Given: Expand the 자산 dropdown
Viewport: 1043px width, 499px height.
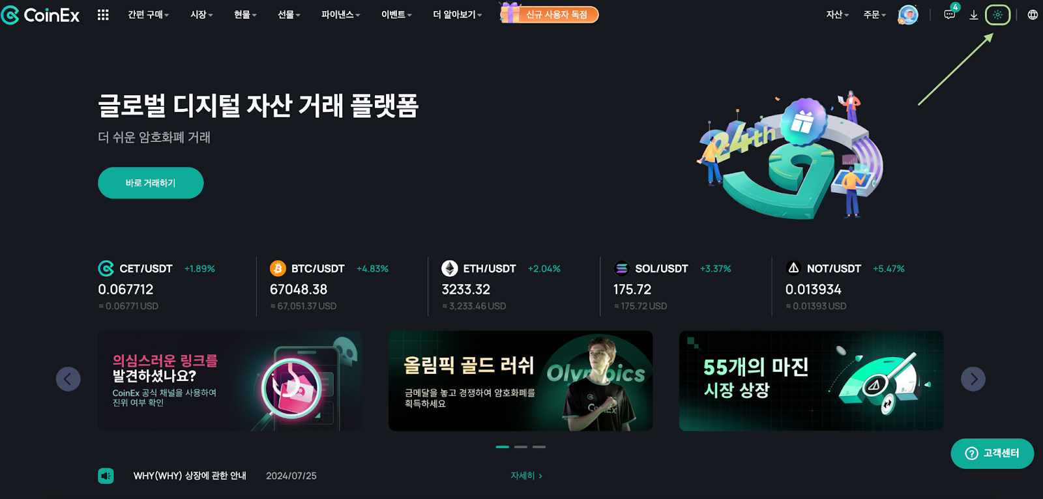Looking at the screenshot, I should pyautogui.click(x=837, y=15).
